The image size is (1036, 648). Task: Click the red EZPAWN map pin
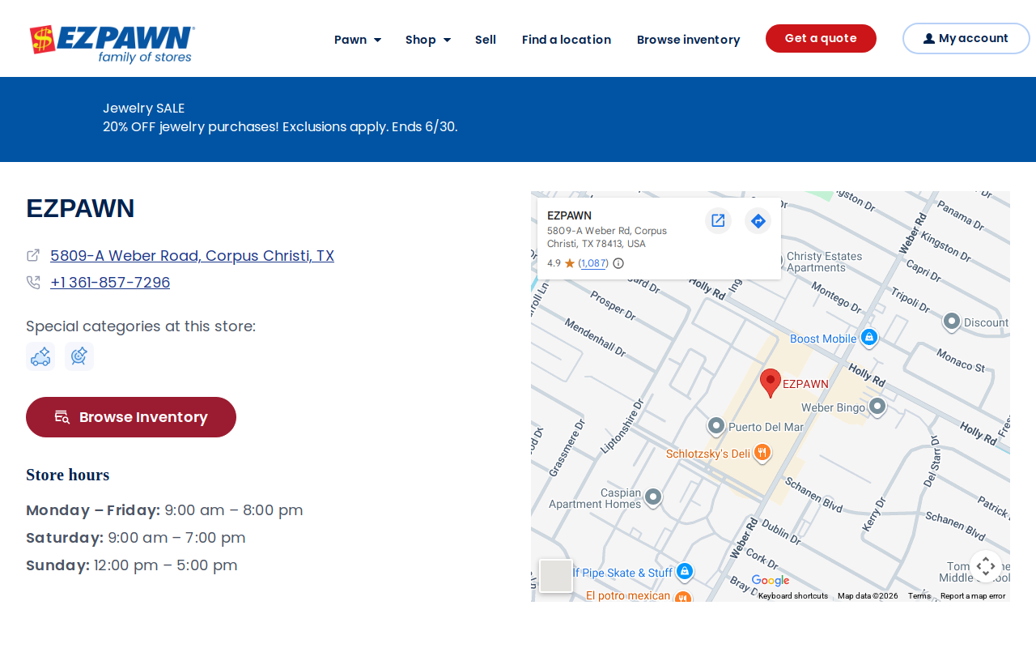point(771,382)
